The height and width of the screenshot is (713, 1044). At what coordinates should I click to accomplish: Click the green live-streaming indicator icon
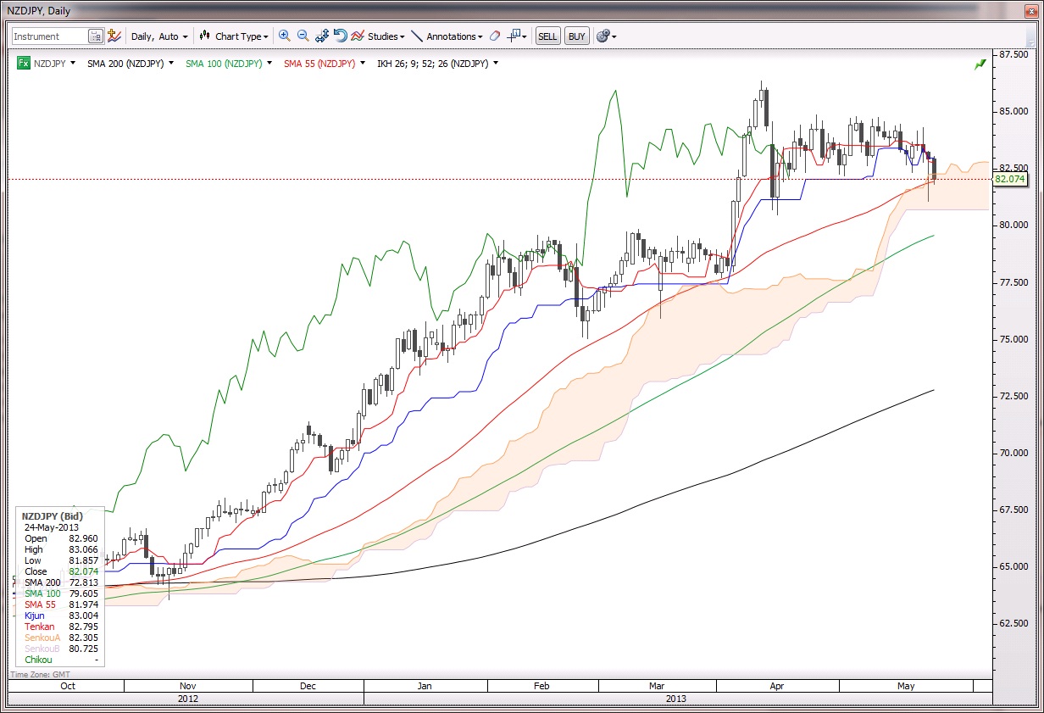point(980,64)
